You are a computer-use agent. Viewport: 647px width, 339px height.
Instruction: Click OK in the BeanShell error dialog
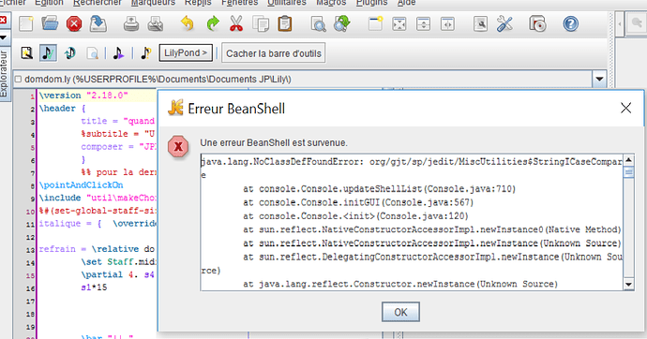(x=400, y=312)
